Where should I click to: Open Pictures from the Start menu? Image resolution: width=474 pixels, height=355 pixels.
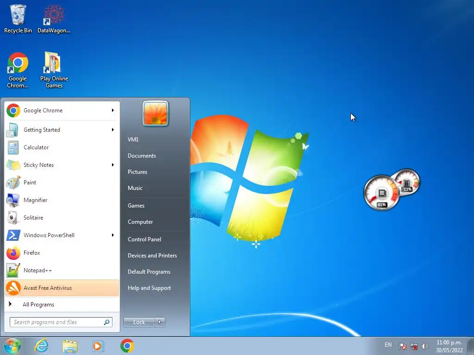137,172
